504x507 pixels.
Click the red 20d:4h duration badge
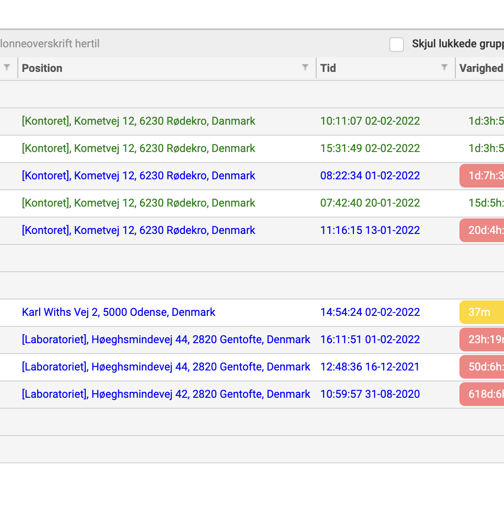[x=481, y=230]
